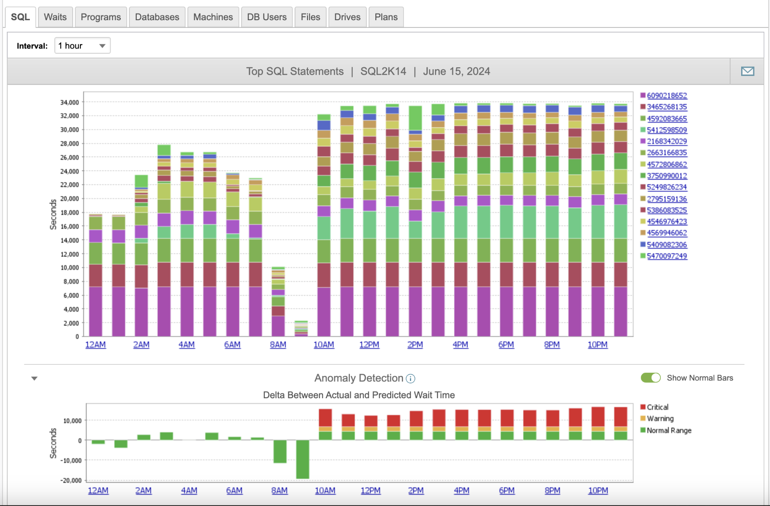The width and height of the screenshot is (770, 506).
Task: Click the 5409082306 blue legend swatch
Action: coord(643,244)
